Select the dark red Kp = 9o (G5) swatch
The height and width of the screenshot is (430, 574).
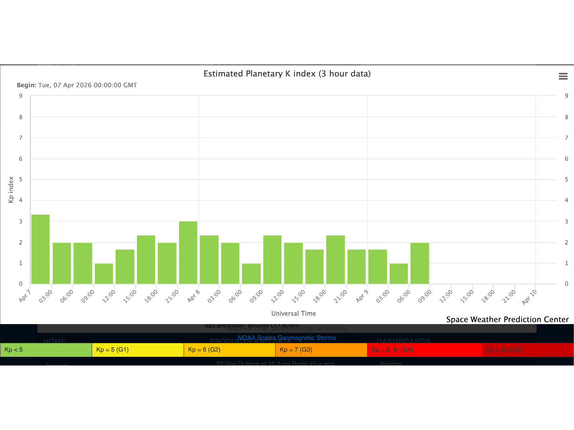[527, 350]
